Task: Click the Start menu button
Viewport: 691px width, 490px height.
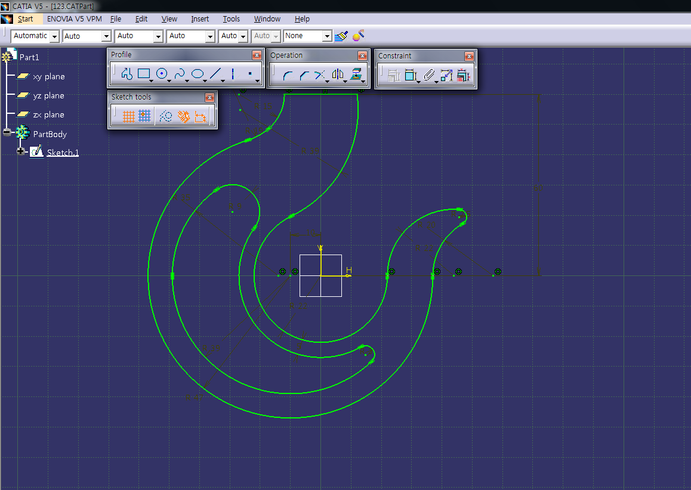Action: (x=25, y=19)
